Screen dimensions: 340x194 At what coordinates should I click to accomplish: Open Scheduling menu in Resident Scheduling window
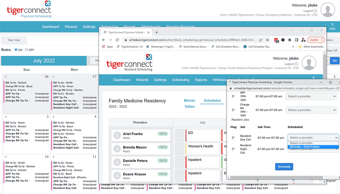[x=180, y=80]
